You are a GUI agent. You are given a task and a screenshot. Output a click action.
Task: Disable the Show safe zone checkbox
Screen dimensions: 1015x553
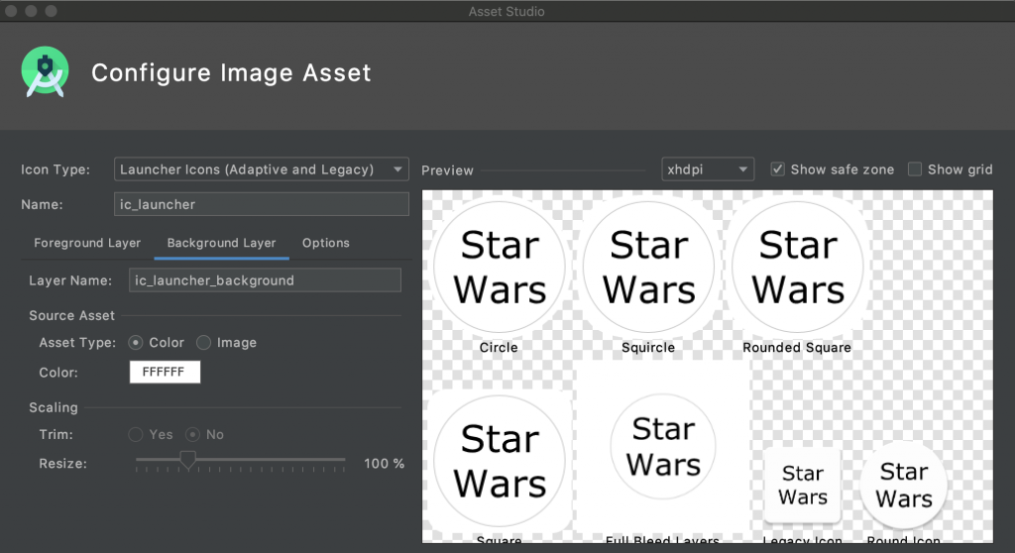click(x=777, y=169)
